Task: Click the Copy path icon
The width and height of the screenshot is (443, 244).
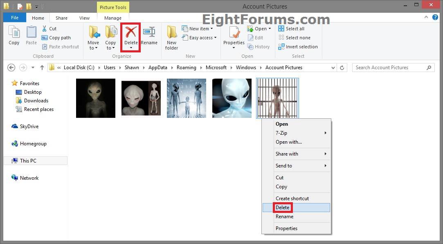Action: pos(56,38)
